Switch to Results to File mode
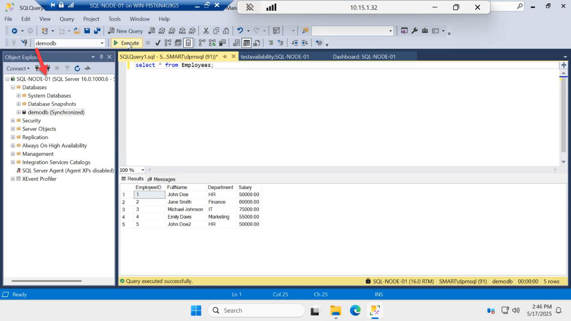 [x=257, y=43]
